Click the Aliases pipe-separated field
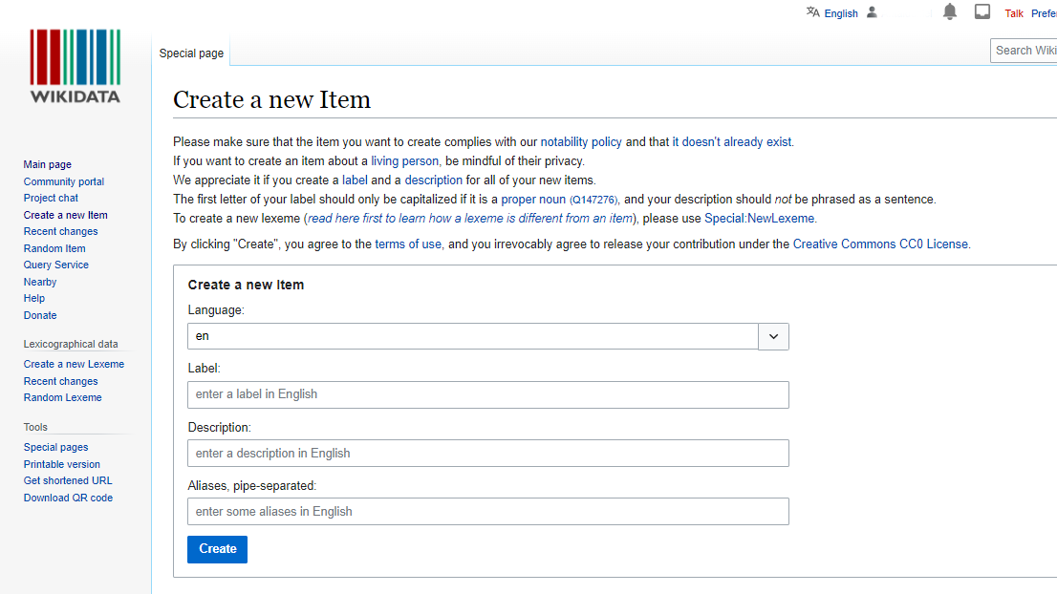This screenshot has height=594, width=1057. 487,512
